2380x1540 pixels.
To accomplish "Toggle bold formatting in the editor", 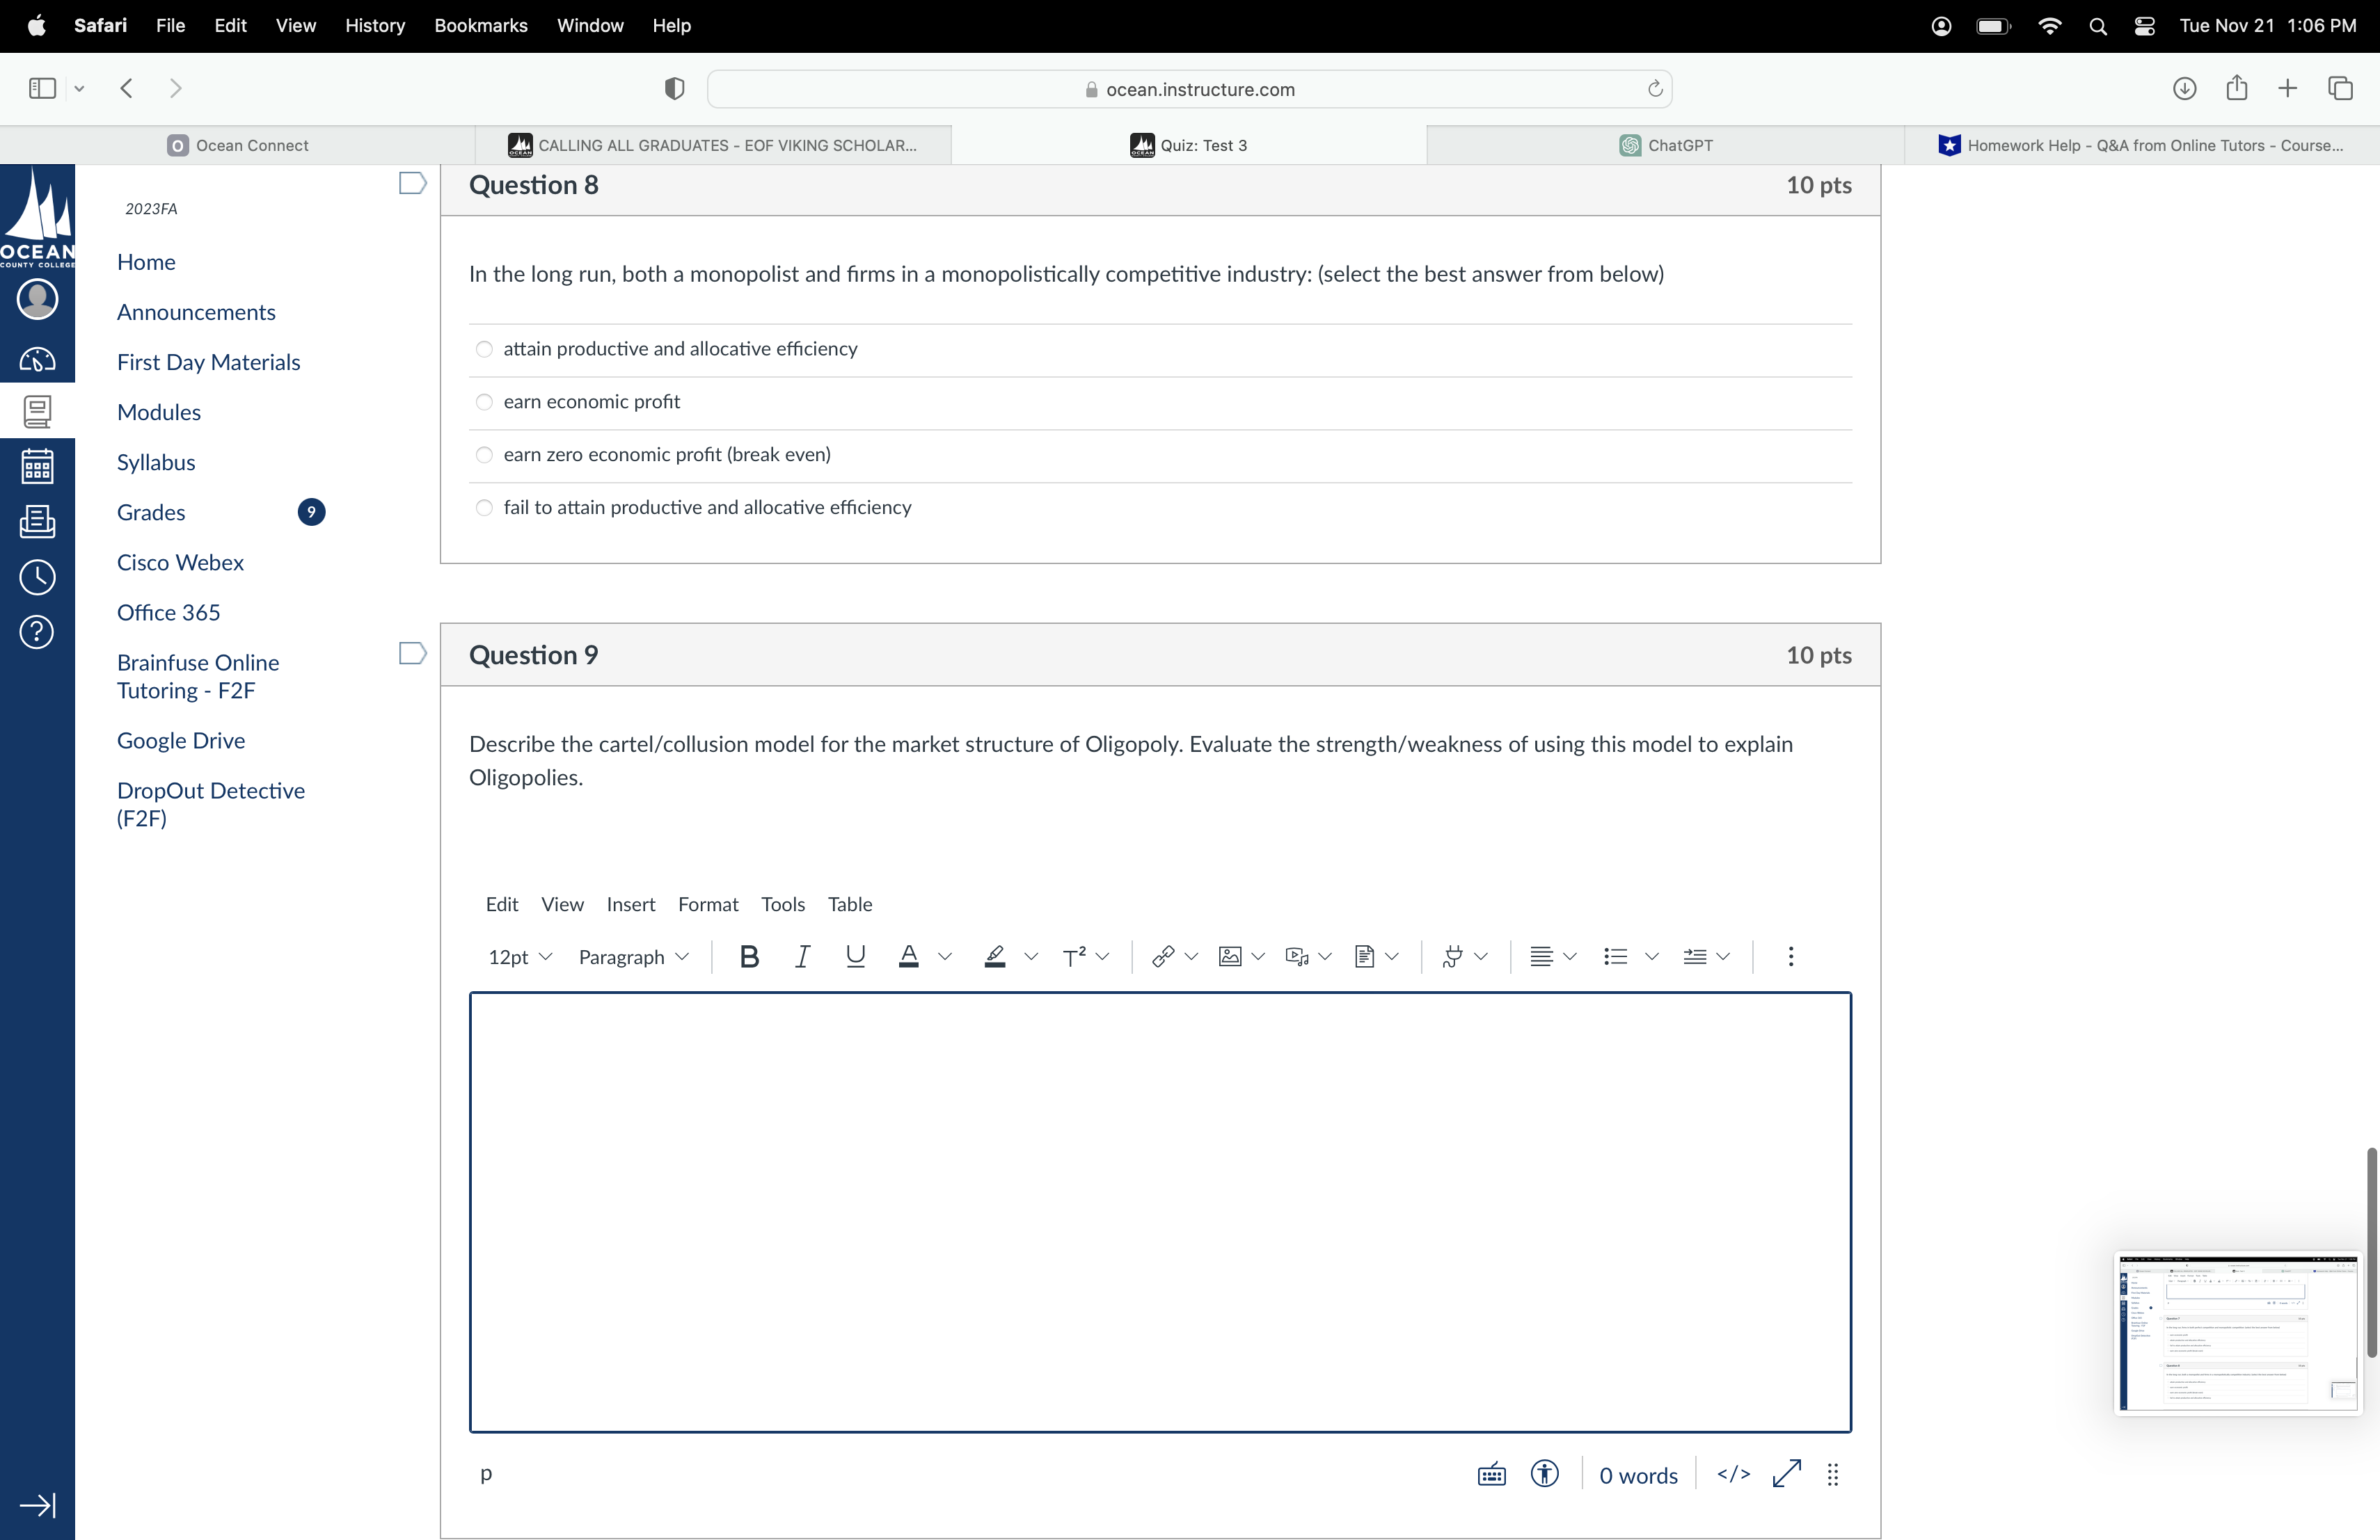I will [x=749, y=956].
